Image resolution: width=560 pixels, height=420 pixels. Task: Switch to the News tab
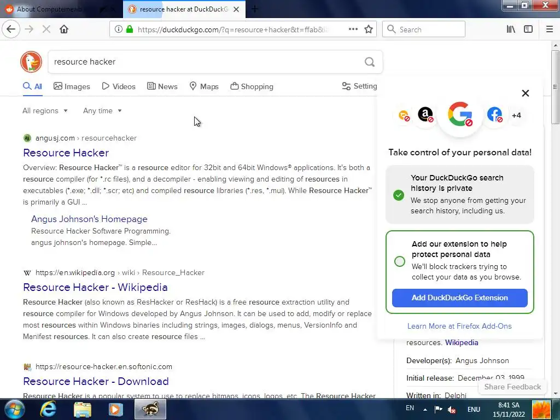(x=162, y=86)
